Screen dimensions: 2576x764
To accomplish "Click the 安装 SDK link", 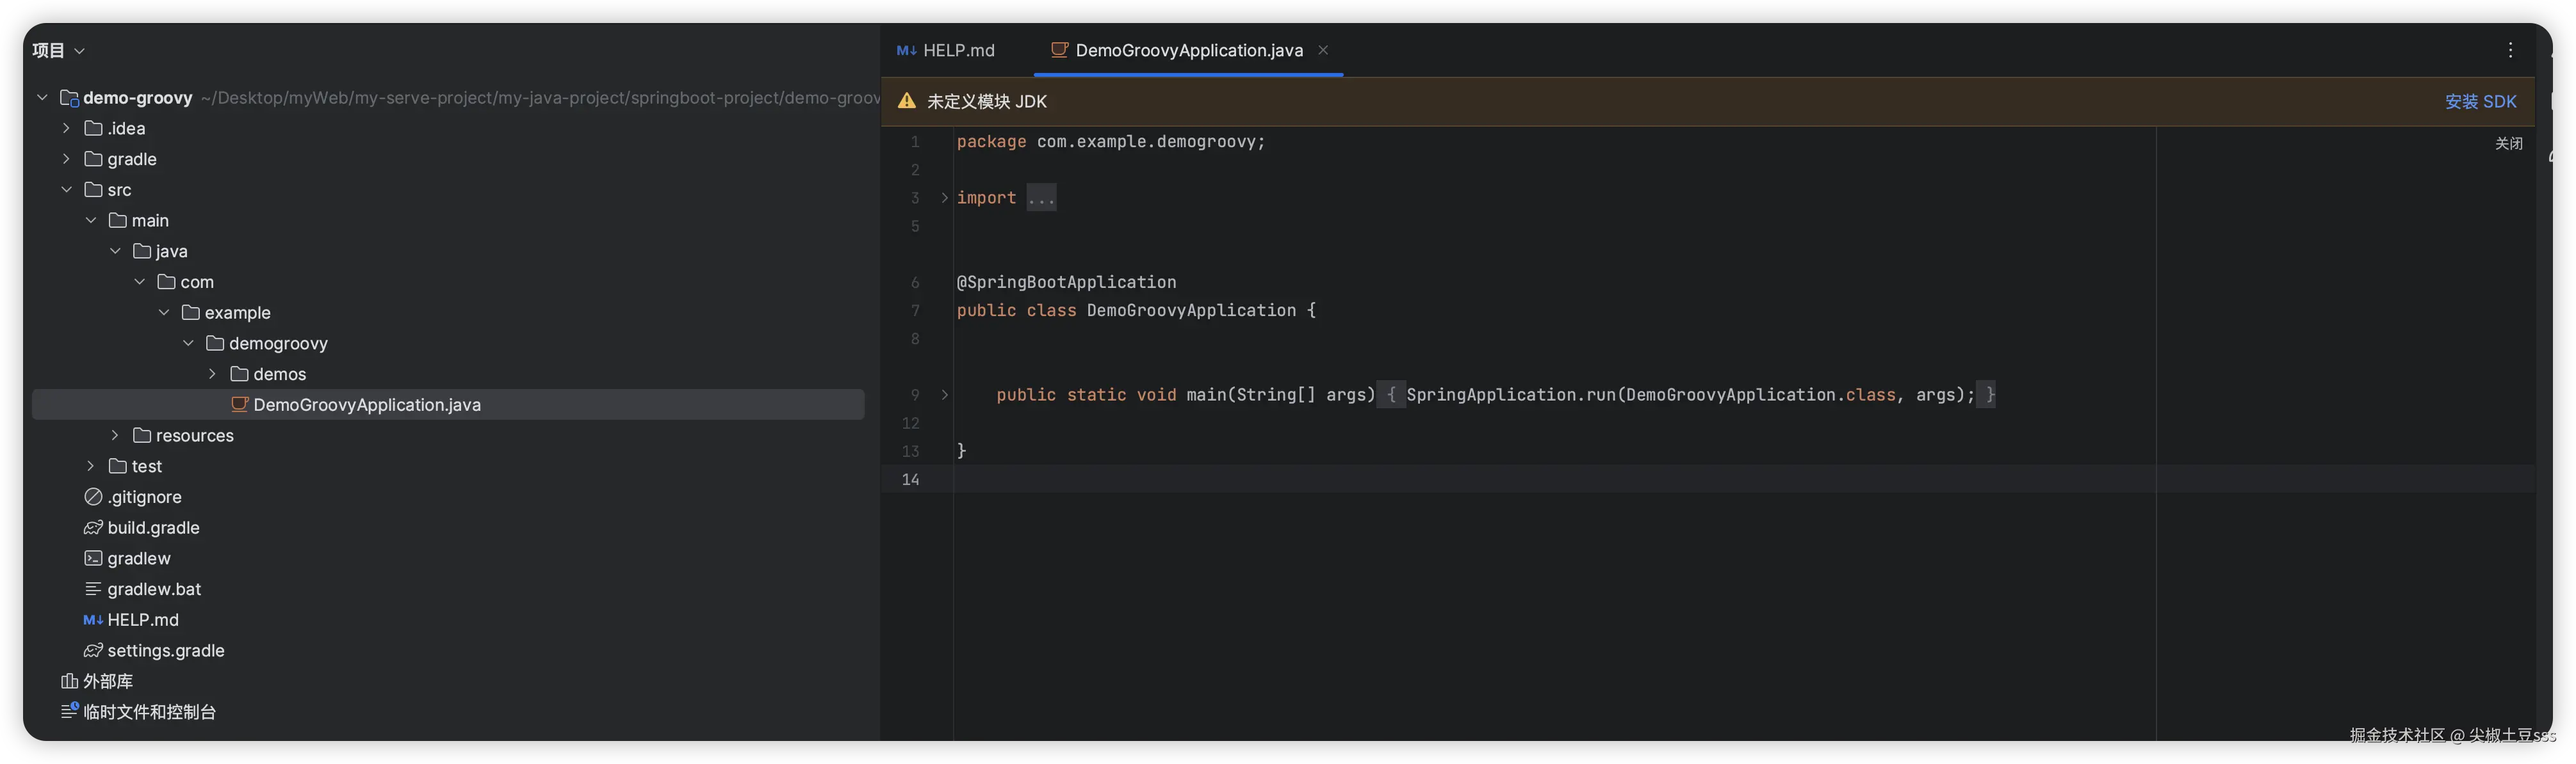I will click(x=2480, y=101).
